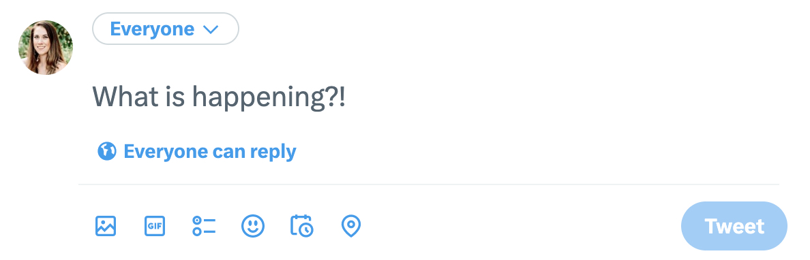
Task: Open the GIF picker
Action: pos(155,226)
